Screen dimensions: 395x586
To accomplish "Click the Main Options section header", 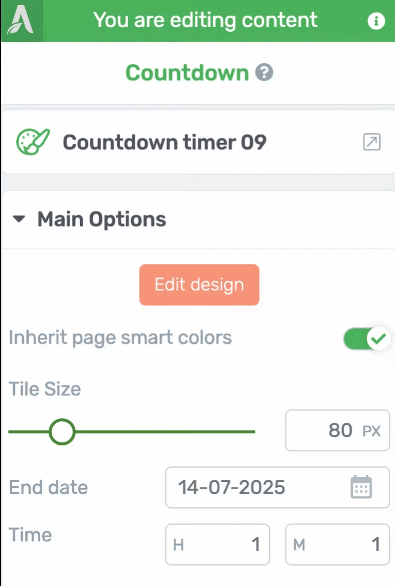I will pos(198,219).
